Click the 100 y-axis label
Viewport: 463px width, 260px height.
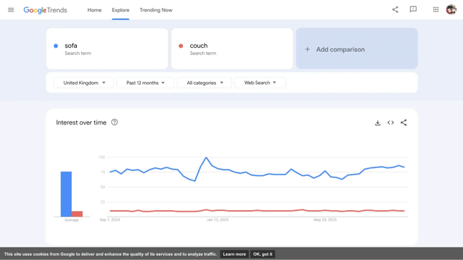pos(102,157)
